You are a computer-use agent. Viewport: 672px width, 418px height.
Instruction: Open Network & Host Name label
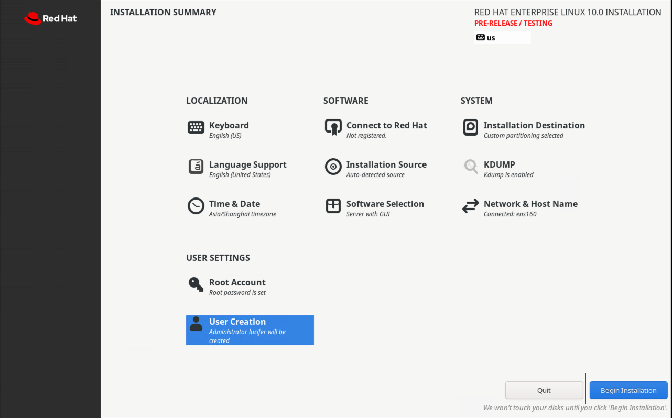coord(530,204)
